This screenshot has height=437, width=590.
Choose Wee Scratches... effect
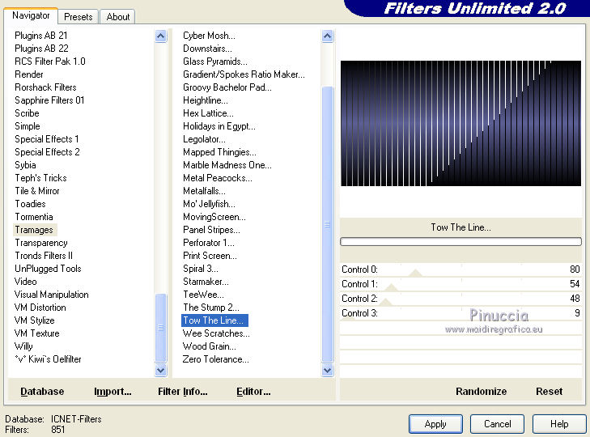click(x=216, y=333)
